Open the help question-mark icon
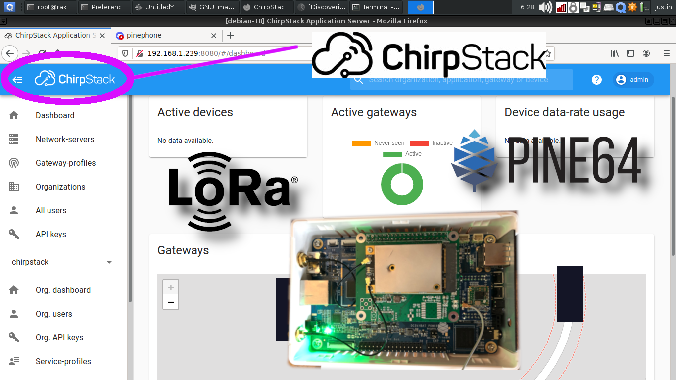Screen dimensions: 676x380 [x=597, y=80]
